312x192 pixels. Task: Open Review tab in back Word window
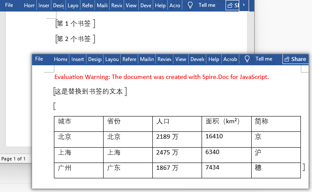coord(116,6)
